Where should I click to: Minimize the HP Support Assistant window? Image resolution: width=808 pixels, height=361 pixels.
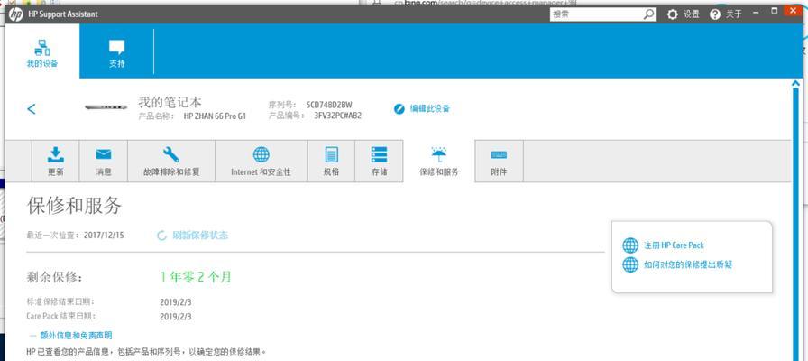757,12
